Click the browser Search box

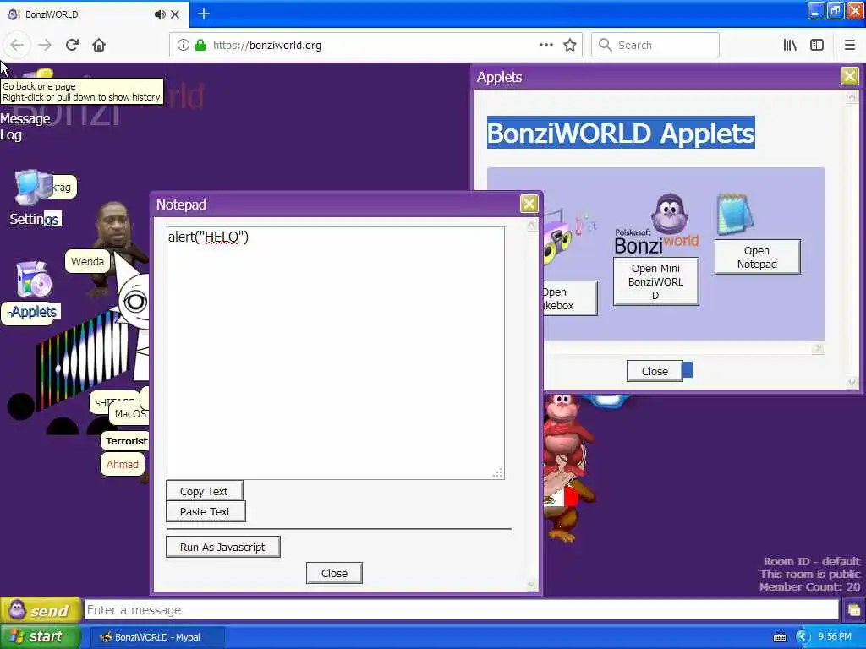(655, 46)
